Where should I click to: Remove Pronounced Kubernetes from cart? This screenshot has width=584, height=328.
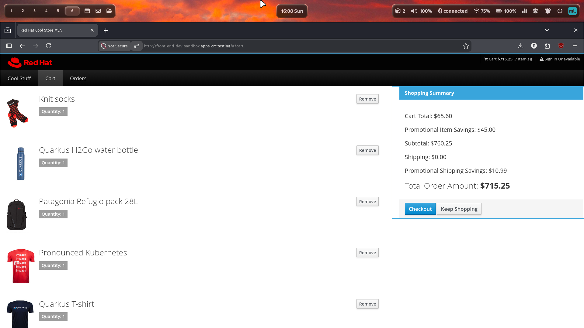[x=367, y=253]
